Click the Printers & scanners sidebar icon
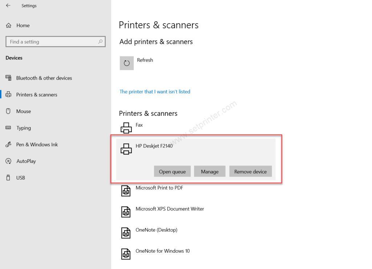The image size is (372, 269). 8,94
